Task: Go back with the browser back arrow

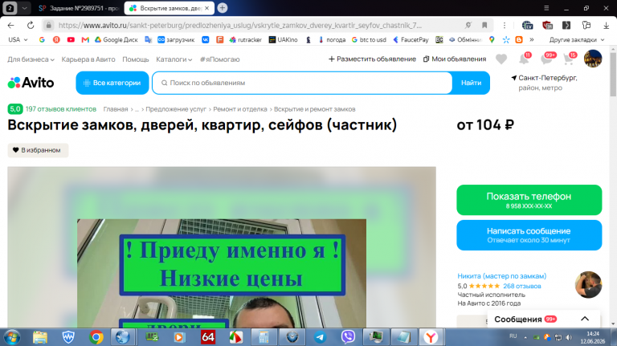Action: click(x=10, y=25)
